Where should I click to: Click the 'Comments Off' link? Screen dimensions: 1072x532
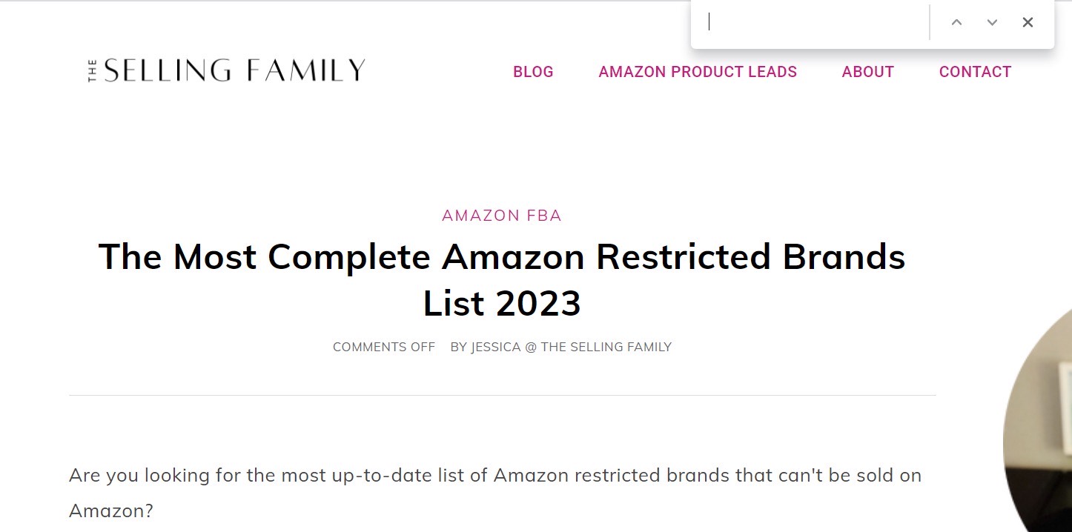tap(384, 347)
